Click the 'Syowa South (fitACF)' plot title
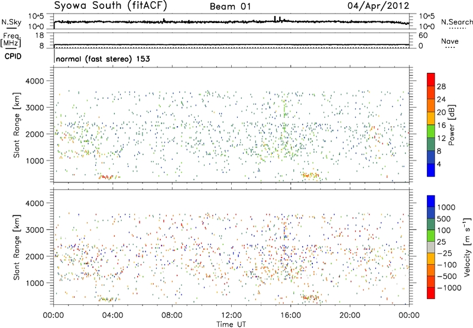Image resolution: width=473 pixels, height=328 pixels. pos(111,5)
